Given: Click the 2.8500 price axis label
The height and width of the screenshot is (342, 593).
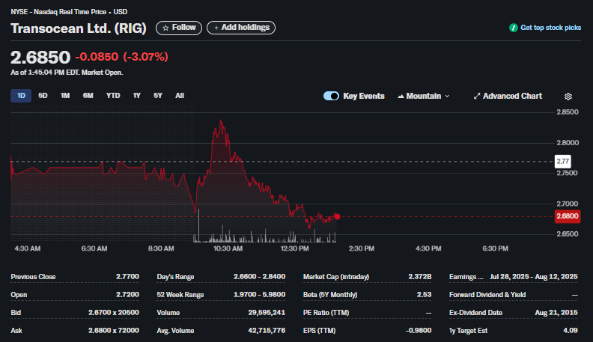Looking at the screenshot, I should (568, 112).
